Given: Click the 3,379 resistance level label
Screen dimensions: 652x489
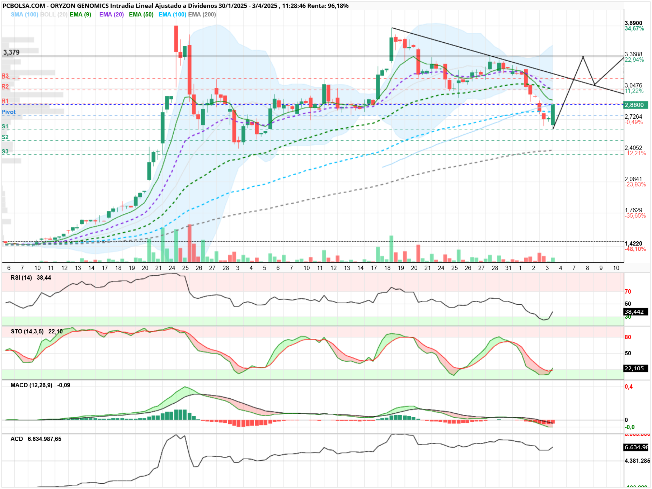Looking at the screenshot, I should pos(11,52).
